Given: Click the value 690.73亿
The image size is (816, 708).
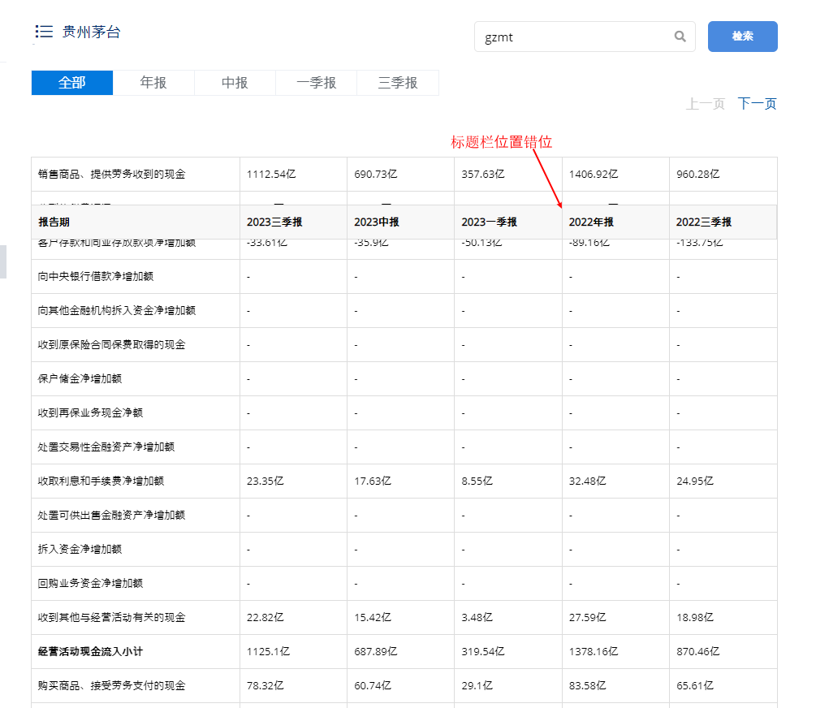Looking at the screenshot, I should [376, 175].
